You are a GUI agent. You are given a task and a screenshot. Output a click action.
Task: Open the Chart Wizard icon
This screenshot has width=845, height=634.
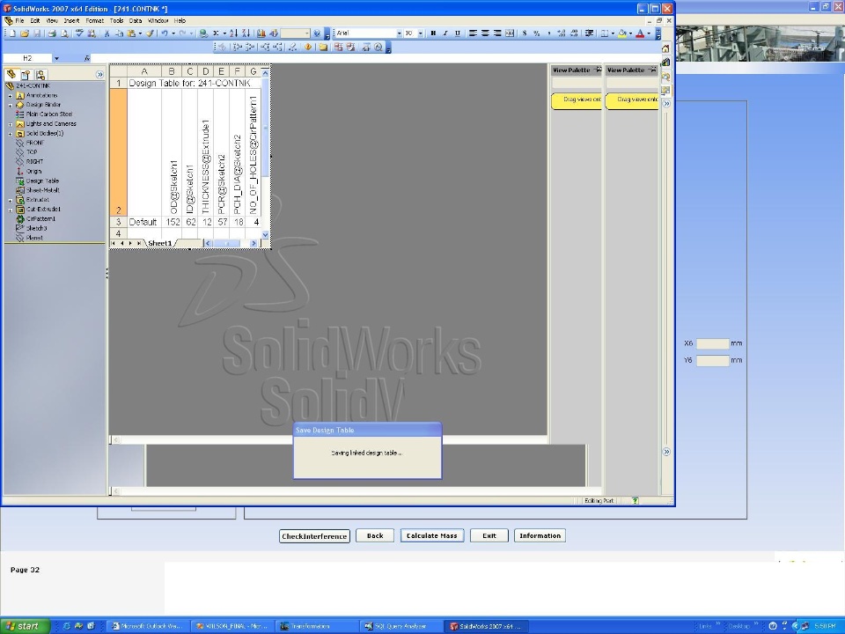pyautogui.click(x=261, y=33)
